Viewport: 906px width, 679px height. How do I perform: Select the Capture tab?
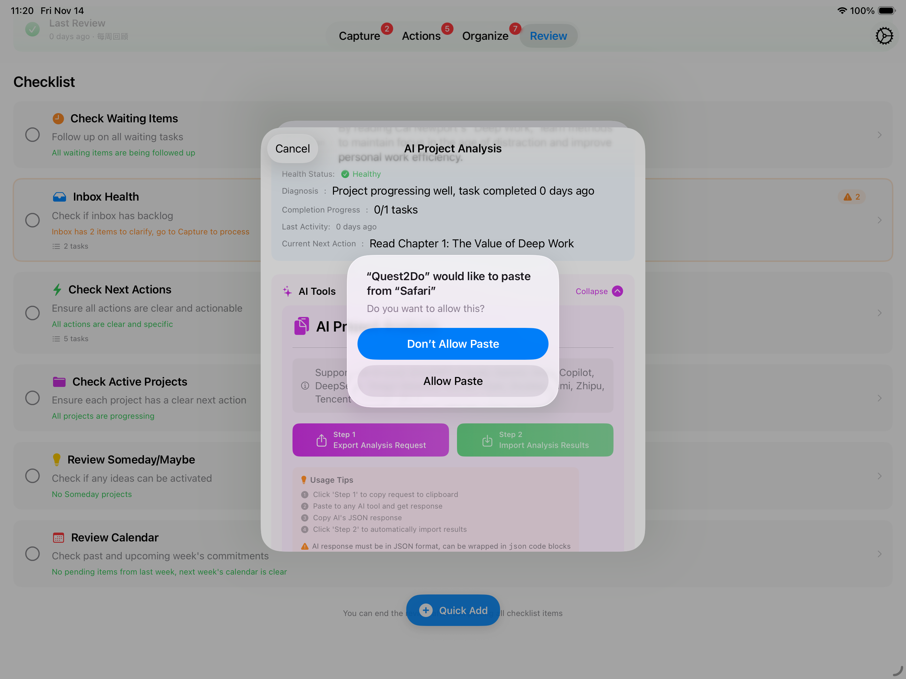[359, 35]
